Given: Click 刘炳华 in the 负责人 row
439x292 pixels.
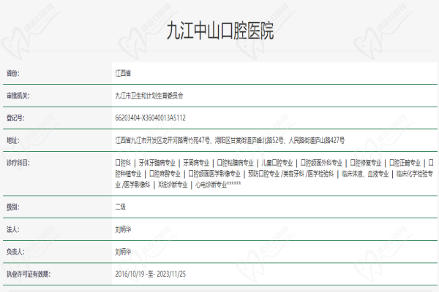Looking at the screenshot, I should click(123, 252).
